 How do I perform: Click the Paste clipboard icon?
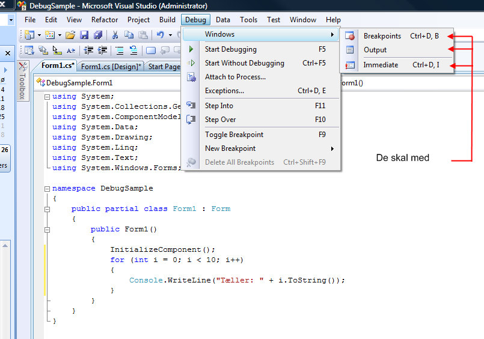pos(142,35)
